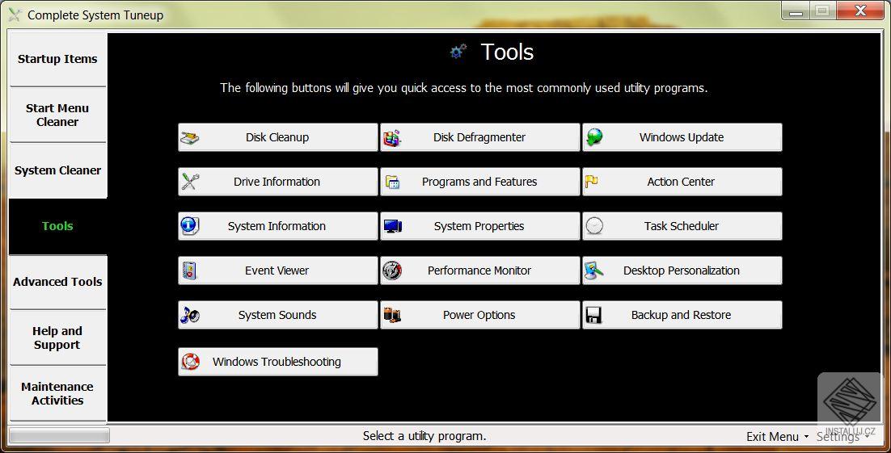Expand the Exit Menu dropdown
891x453 pixels.
point(777,437)
